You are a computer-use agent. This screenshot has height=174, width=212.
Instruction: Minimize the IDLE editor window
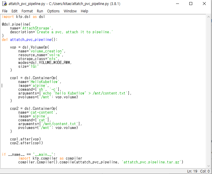pyautogui.click(x=178, y=4)
